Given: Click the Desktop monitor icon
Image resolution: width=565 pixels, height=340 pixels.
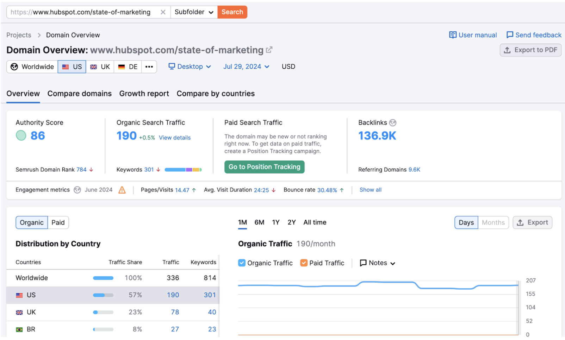Looking at the screenshot, I should (172, 66).
